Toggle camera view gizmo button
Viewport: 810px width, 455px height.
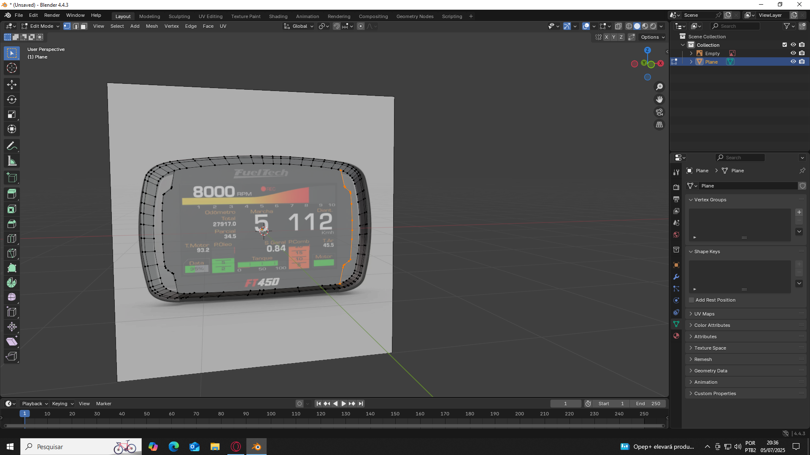pos(659,112)
